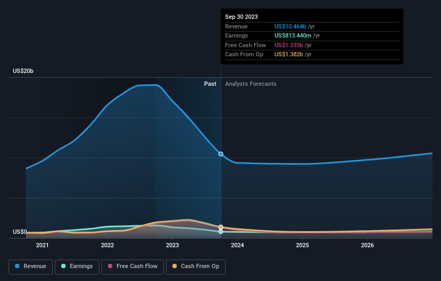Image resolution: width=441 pixels, height=281 pixels.
Task: Click the US$813.440m earnings value
Action: (293, 35)
